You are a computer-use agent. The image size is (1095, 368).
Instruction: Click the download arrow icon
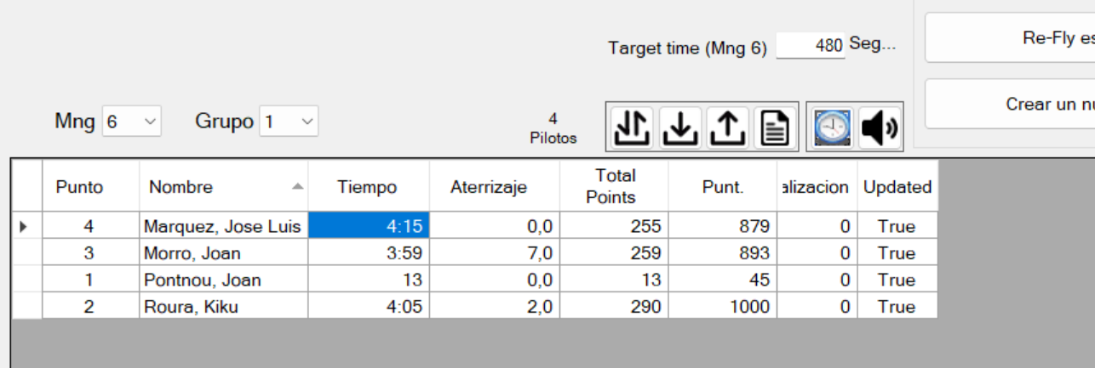tap(679, 127)
